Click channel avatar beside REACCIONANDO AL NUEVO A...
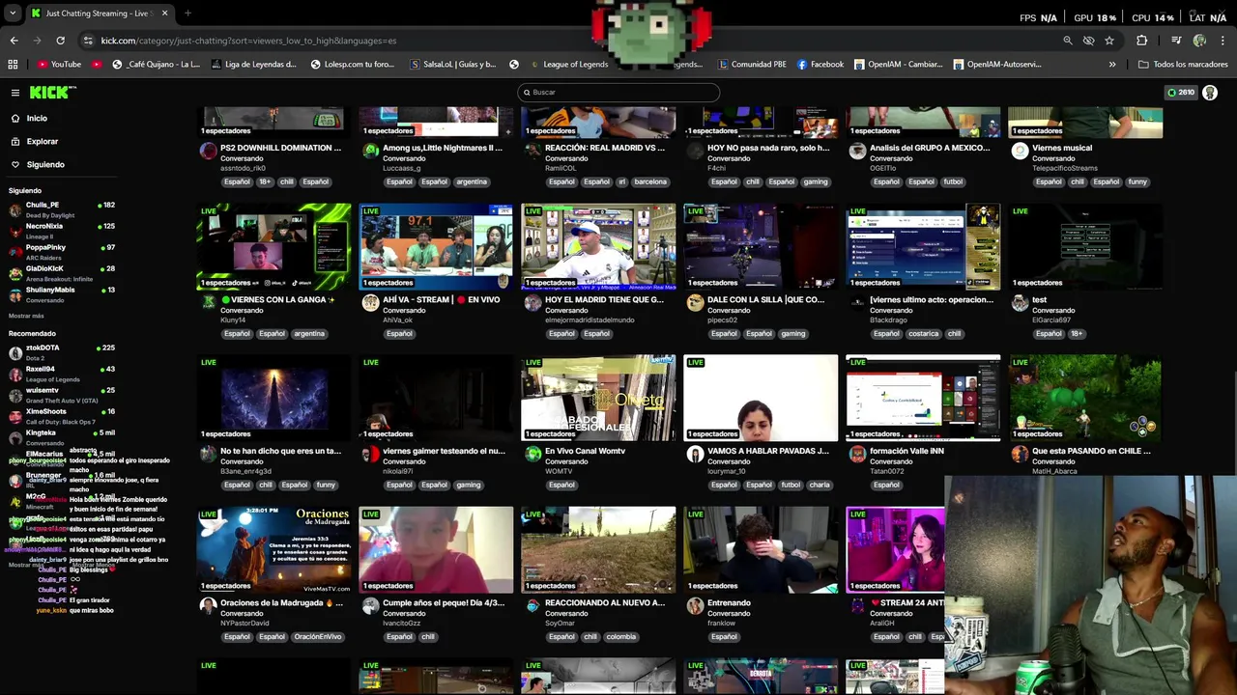Screen dimensions: 1237x695 point(532,605)
